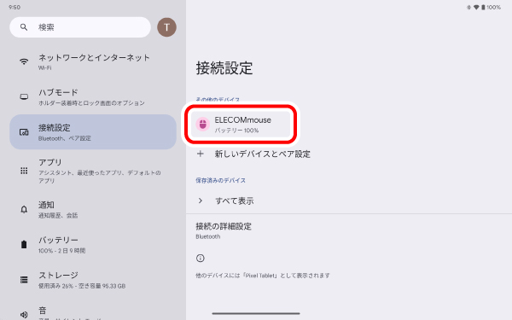Open ストレージ settings
The height and width of the screenshot is (320, 512).
(93, 280)
